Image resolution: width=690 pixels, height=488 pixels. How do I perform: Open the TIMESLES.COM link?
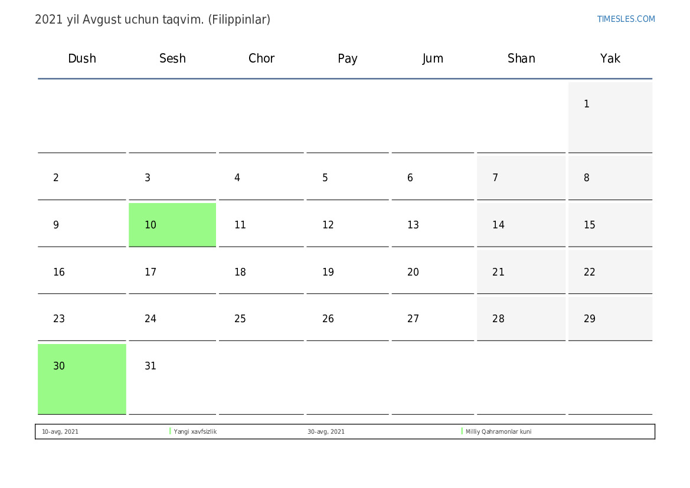[626, 19]
